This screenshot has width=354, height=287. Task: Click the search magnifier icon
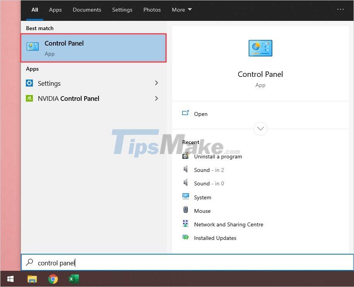pos(30,262)
